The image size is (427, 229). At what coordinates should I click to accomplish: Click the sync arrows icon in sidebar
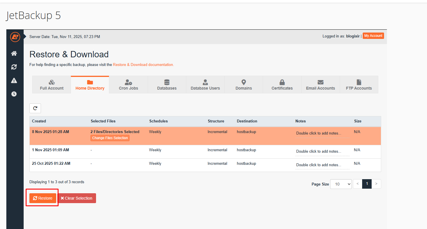pyautogui.click(x=14, y=67)
